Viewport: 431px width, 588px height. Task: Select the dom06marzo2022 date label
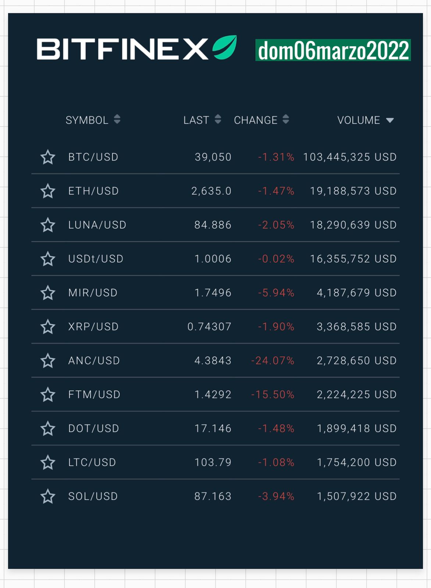coord(333,50)
